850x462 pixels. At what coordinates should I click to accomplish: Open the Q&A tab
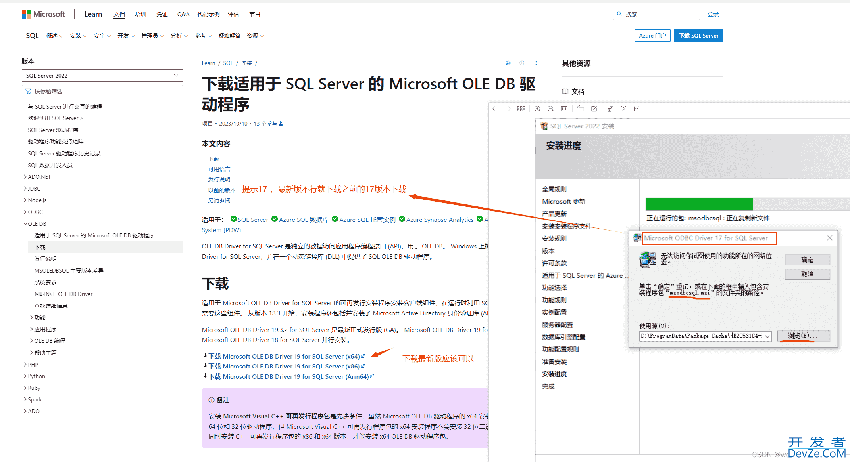tap(183, 15)
